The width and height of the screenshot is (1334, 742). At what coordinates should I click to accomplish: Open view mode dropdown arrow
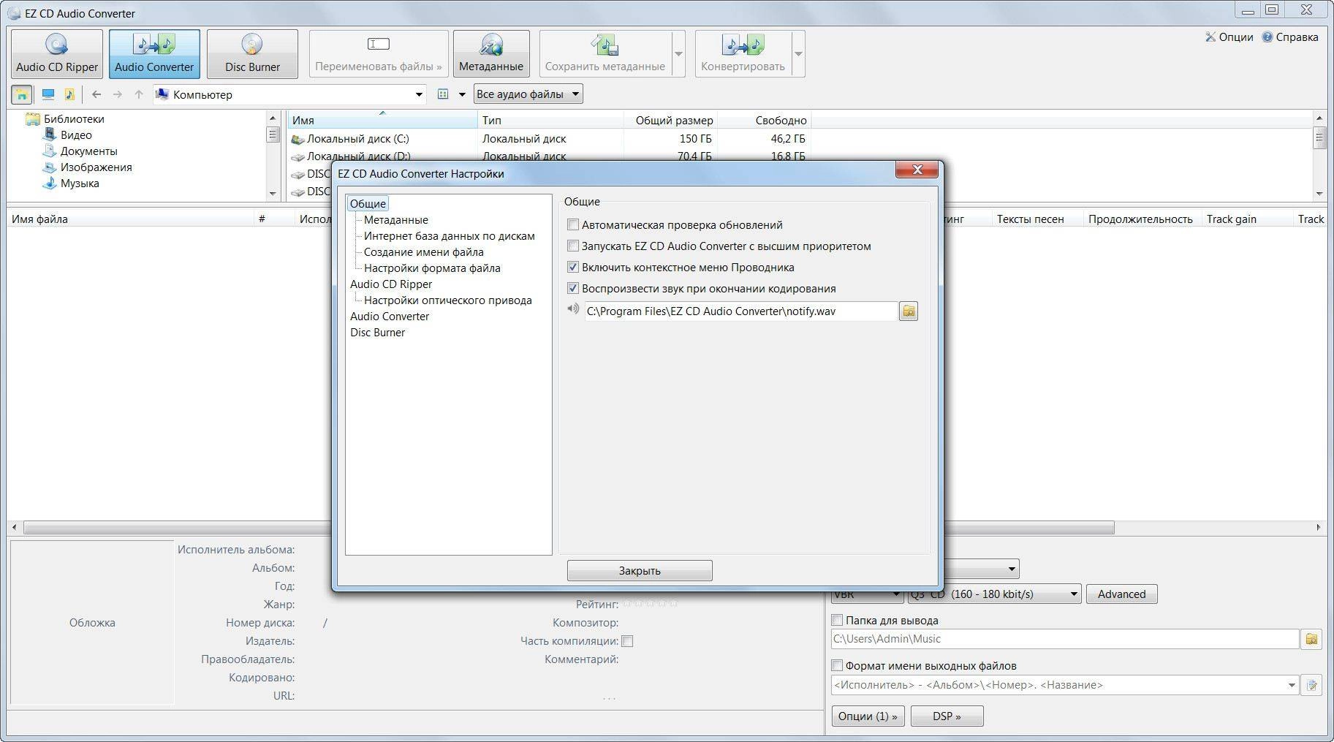[x=462, y=94]
